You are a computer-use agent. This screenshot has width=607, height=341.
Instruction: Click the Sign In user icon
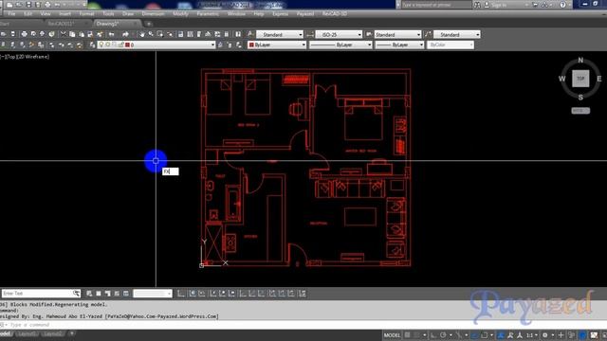(487, 5)
